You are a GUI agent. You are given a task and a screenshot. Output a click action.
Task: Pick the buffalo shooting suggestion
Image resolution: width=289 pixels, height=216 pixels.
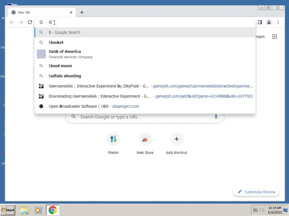[145, 76]
